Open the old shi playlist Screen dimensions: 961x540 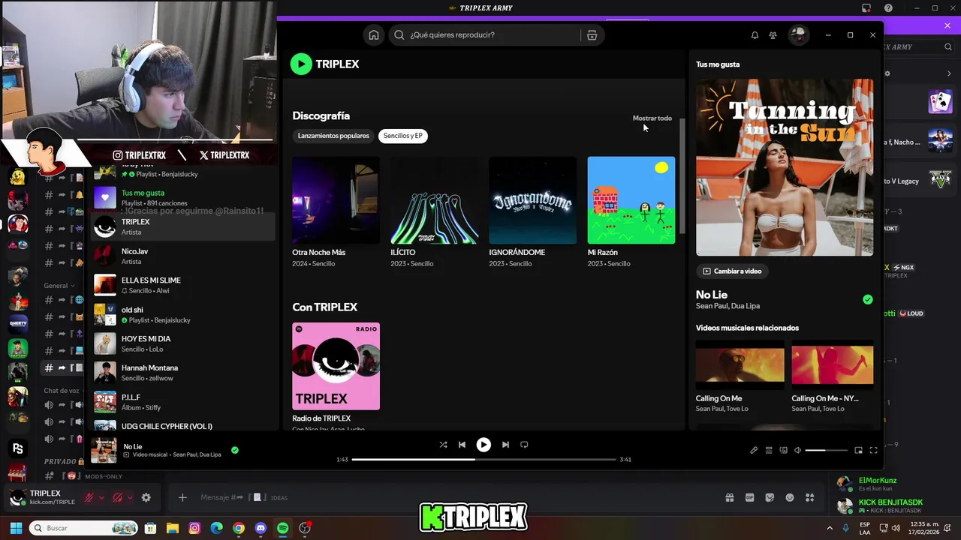(x=182, y=314)
